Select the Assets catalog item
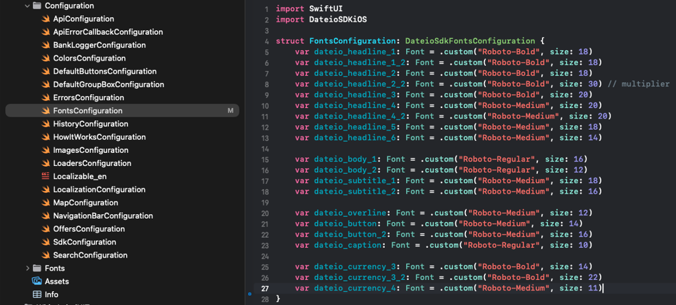This screenshot has height=305, width=676. [57, 281]
